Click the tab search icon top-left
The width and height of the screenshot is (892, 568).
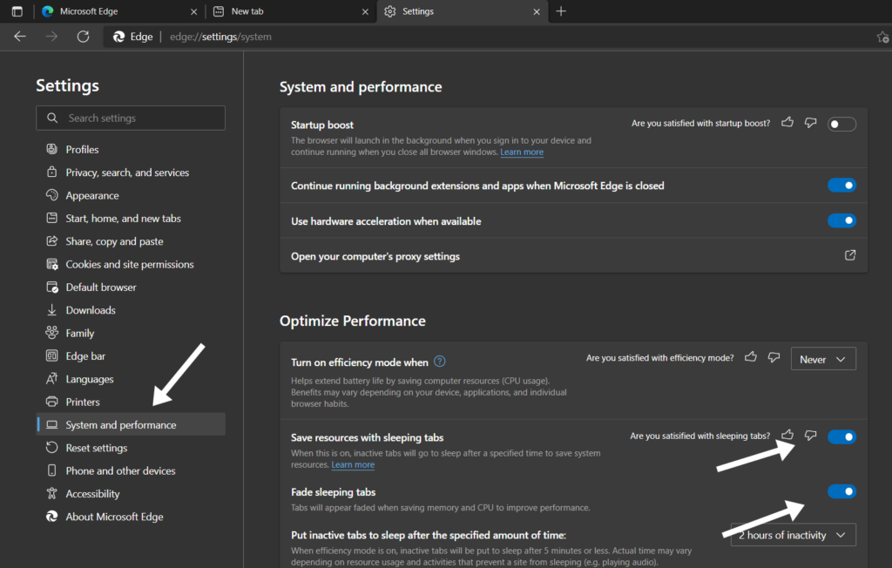pyautogui.click(x=16, y=11)
